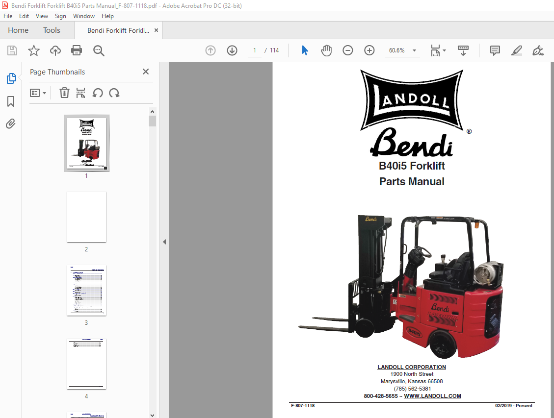Add file to starred with star icon
554x418 pixels.
point(34,50)
